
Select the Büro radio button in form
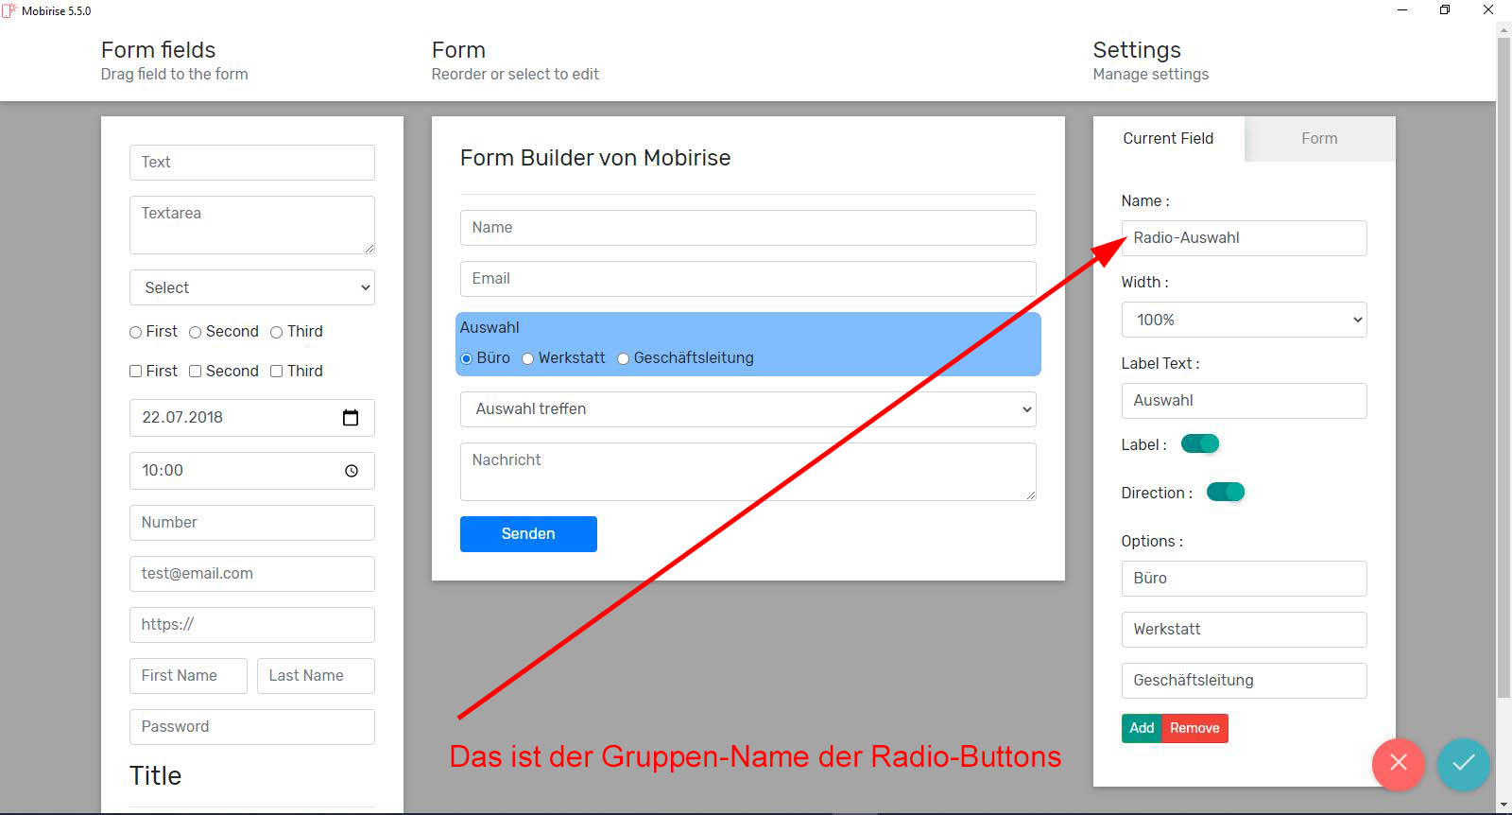(466, 358)
